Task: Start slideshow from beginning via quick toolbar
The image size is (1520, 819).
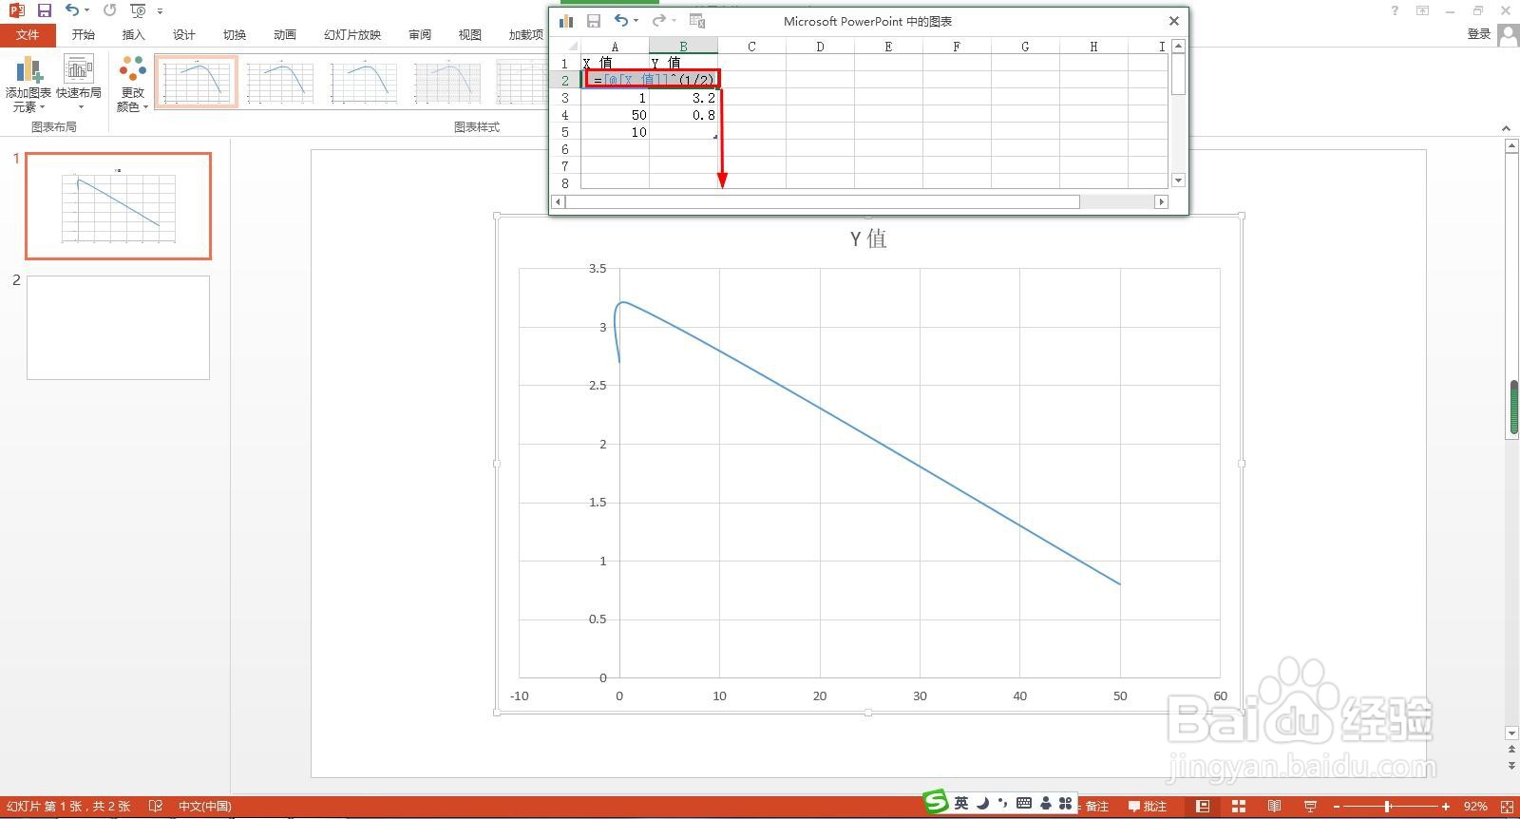Action: point(138,10)
